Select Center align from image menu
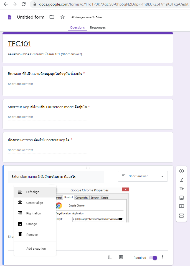Viewport: 190px width, 266px height. [x=35, y=203]
